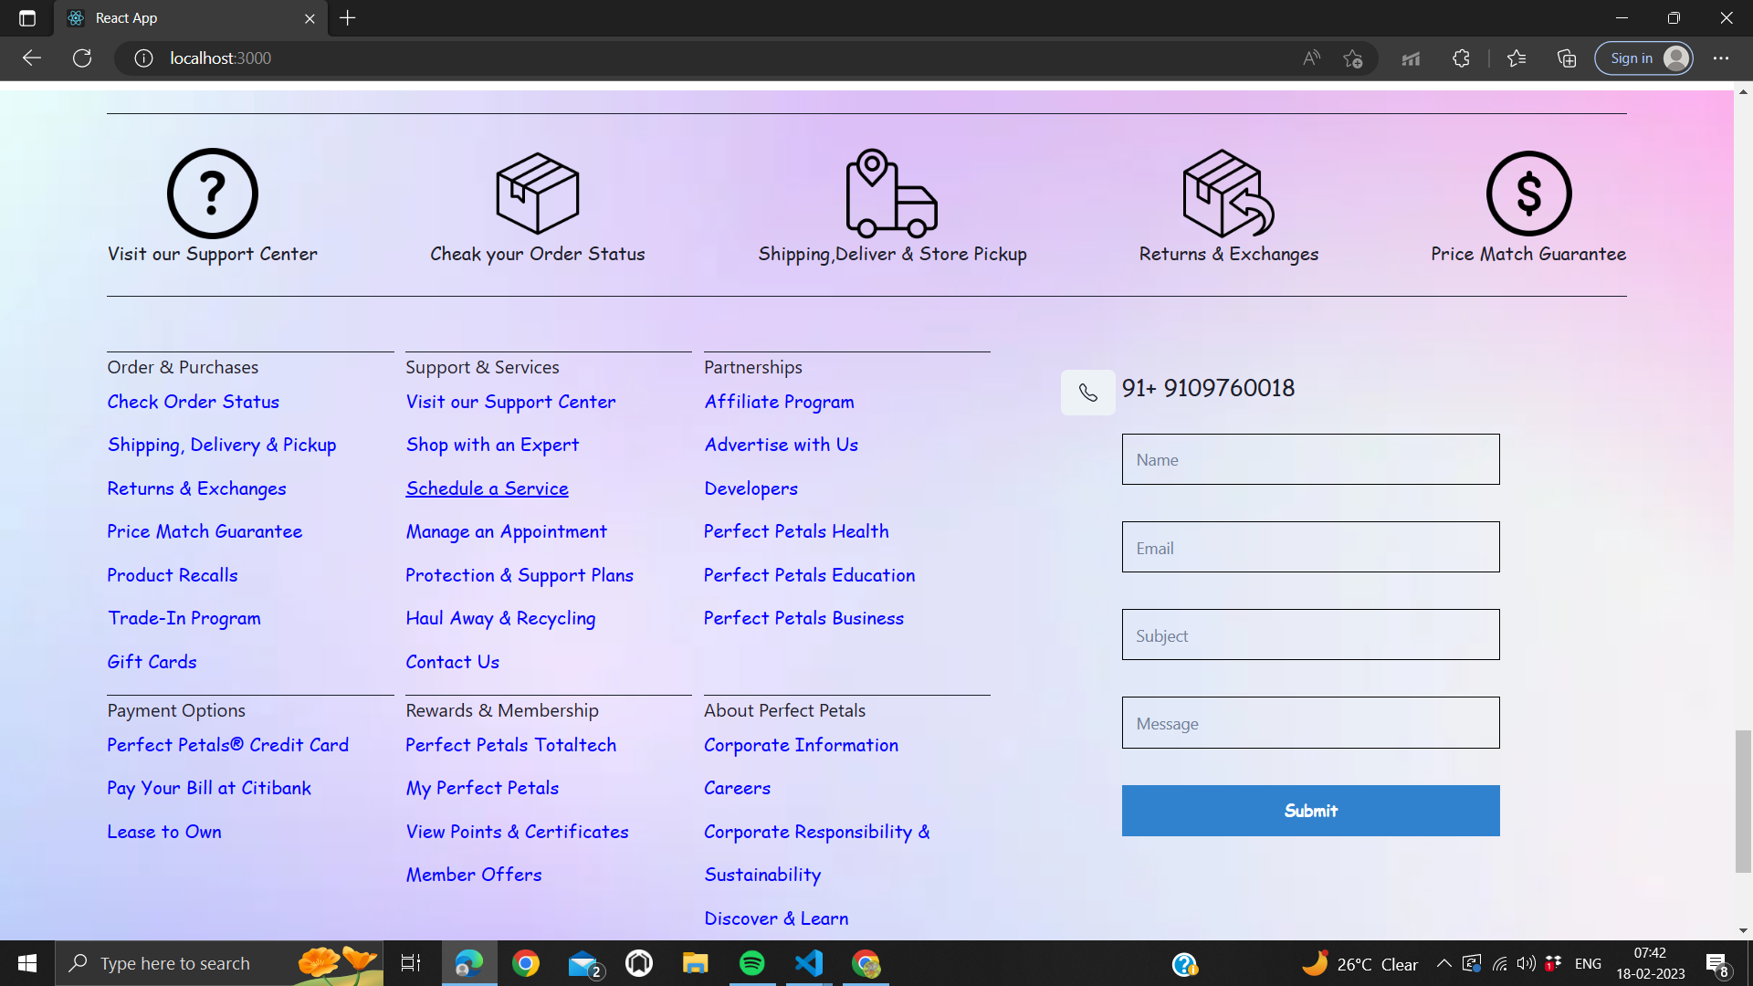Click the question mark Support Center icon
Viewport: 1753px width, 986px height.
[x=212, y=194]
